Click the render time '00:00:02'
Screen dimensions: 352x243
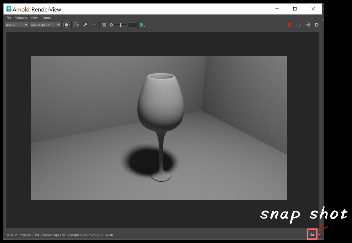(11, 235)
